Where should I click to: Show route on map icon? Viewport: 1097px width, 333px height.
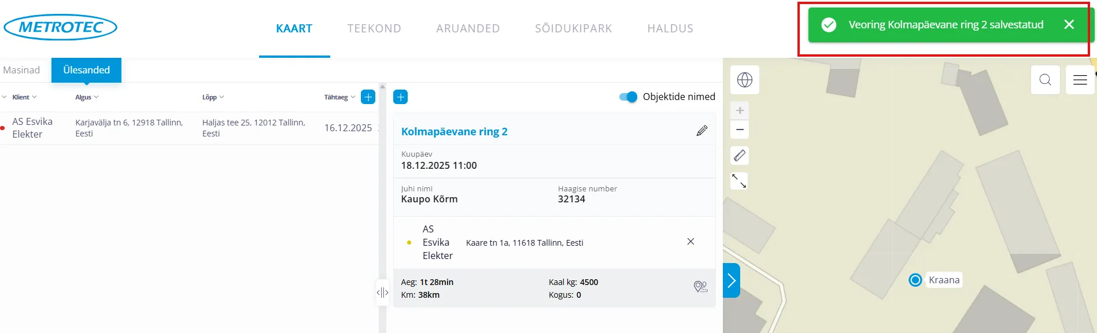click(700, 287)
